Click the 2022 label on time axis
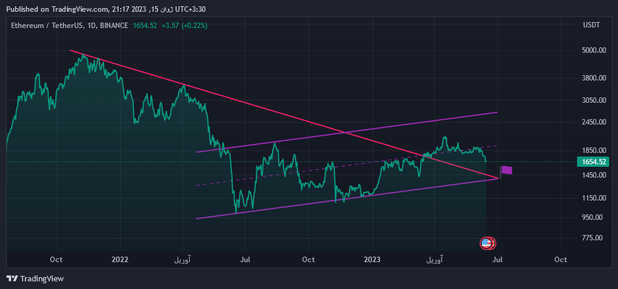This screenshot has height=289, width=618. click(120, 260)
